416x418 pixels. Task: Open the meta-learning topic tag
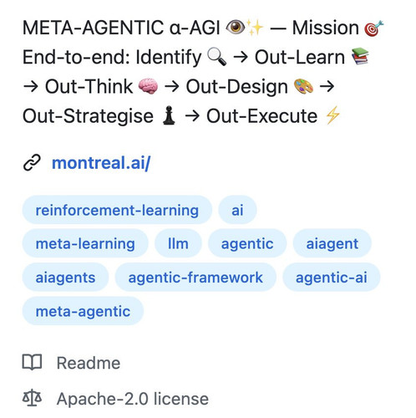pyautogui.click(x=85, y=243)
